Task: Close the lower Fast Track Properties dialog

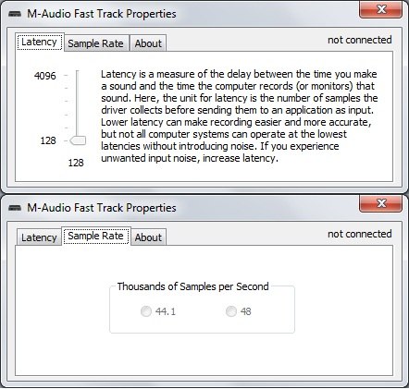Action: pos(380,203)
